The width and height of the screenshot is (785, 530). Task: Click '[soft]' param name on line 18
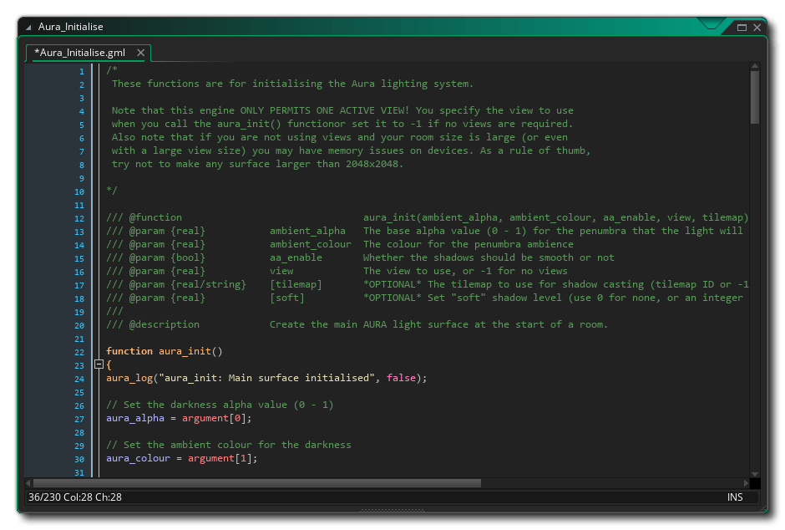click(x=287, y=298)
